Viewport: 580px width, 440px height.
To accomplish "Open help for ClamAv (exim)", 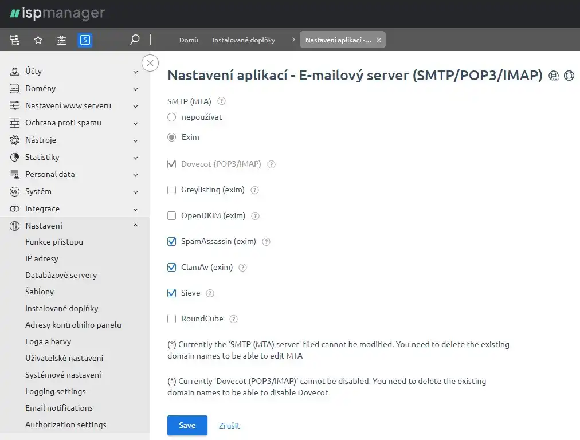I will tap(242, 268).
